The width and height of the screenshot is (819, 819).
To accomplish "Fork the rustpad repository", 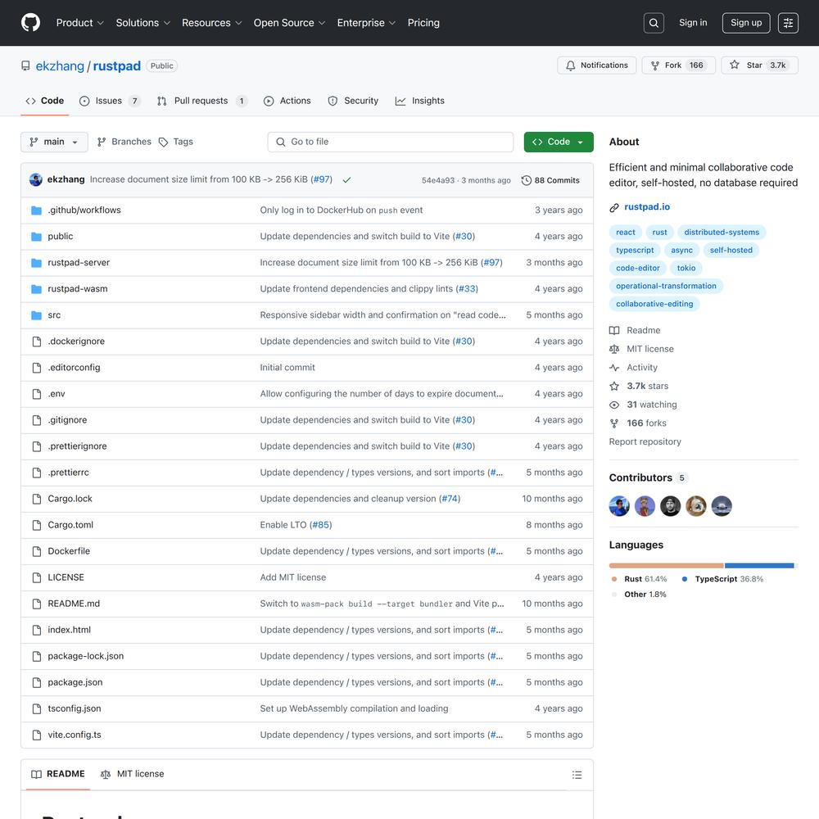I will tap(678, 66).
